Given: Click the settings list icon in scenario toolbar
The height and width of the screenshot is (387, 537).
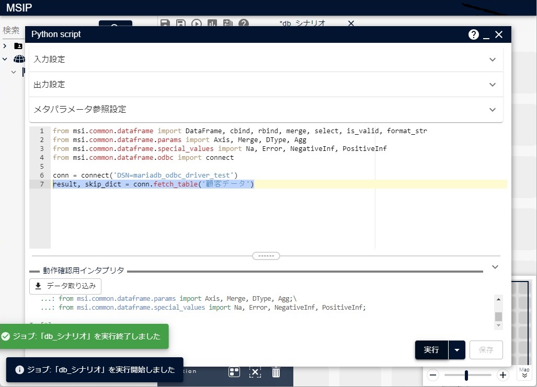Looking at the screenshot, I should (x=228, y=23).
